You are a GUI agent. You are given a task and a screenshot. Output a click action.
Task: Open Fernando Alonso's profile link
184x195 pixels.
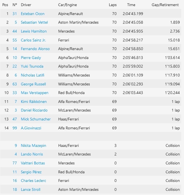click(35, 49)
